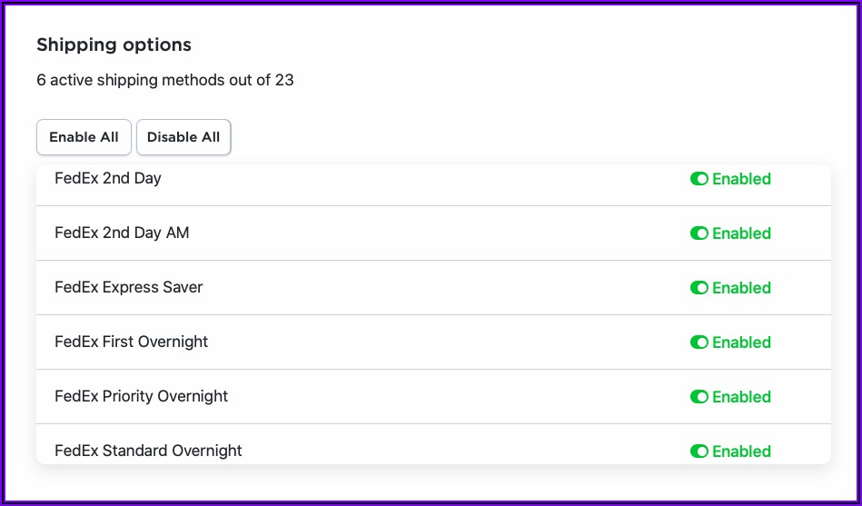Click Enabled text for FedEx Priority Overnight

coord(741,397)
